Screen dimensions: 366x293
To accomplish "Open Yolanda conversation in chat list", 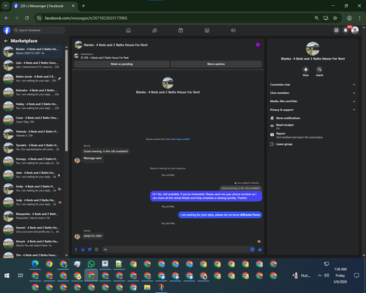I will click(x=32, y=133).
